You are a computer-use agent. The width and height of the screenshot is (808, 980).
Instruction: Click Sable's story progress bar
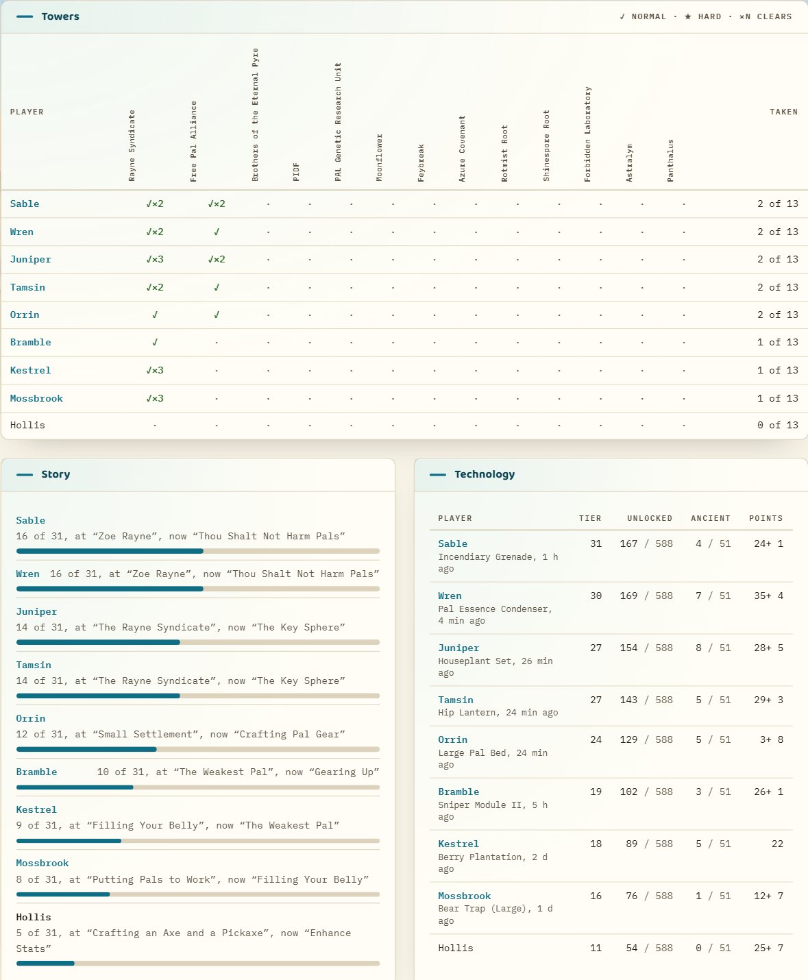tap(198, 551)
